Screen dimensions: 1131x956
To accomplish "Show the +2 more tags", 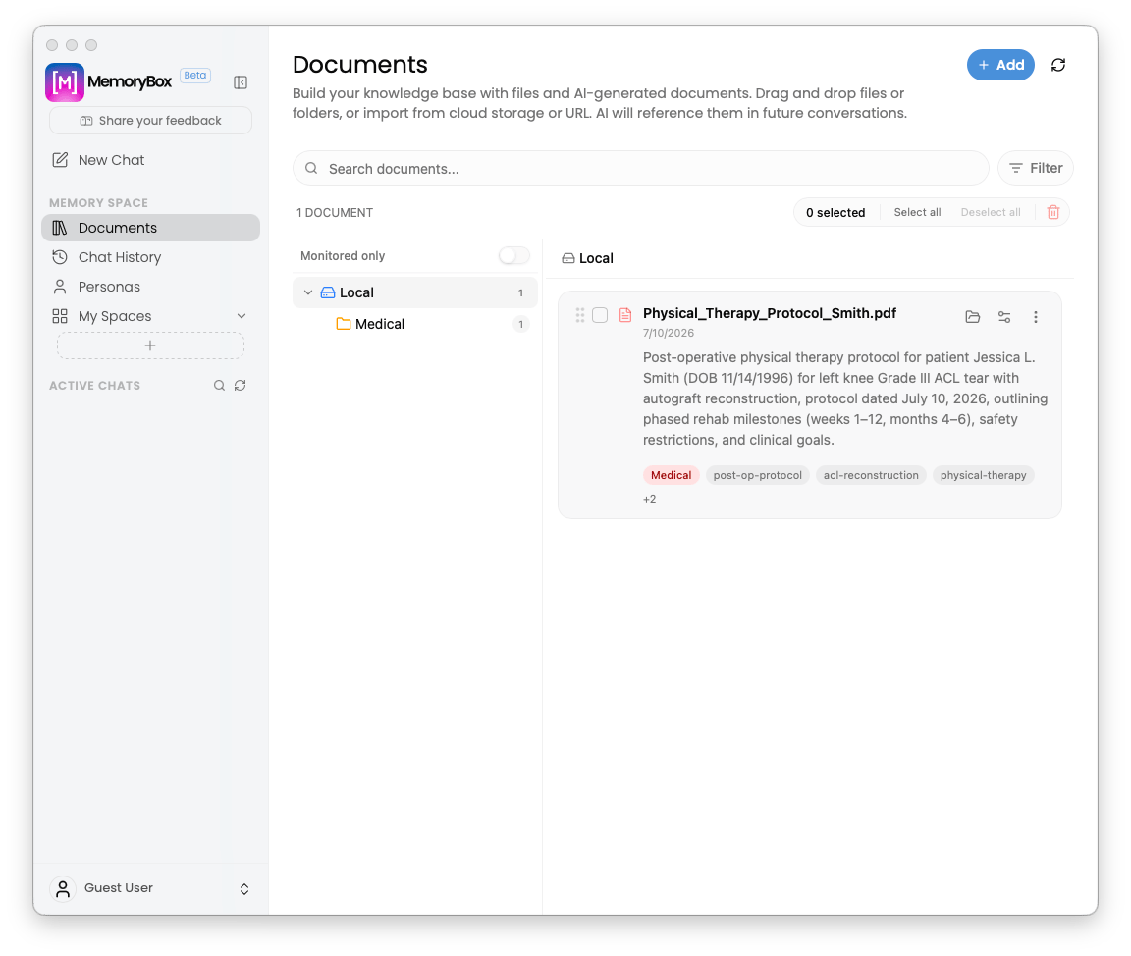I will point(649,499).
